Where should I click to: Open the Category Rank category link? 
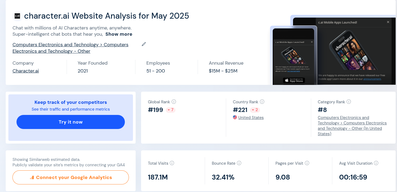[x=352, y=126]
